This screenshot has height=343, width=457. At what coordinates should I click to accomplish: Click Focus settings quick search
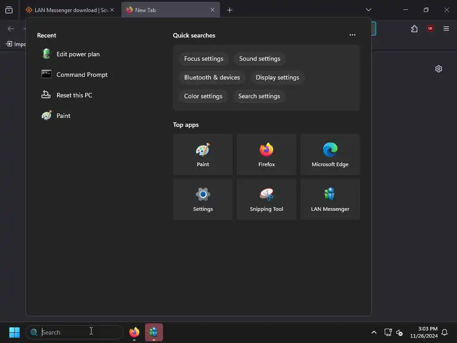pyautogui.click(x=204, y=59)
